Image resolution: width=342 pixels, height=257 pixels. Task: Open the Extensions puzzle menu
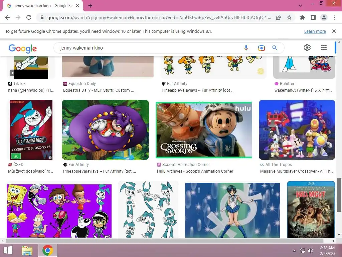point(302,17)
